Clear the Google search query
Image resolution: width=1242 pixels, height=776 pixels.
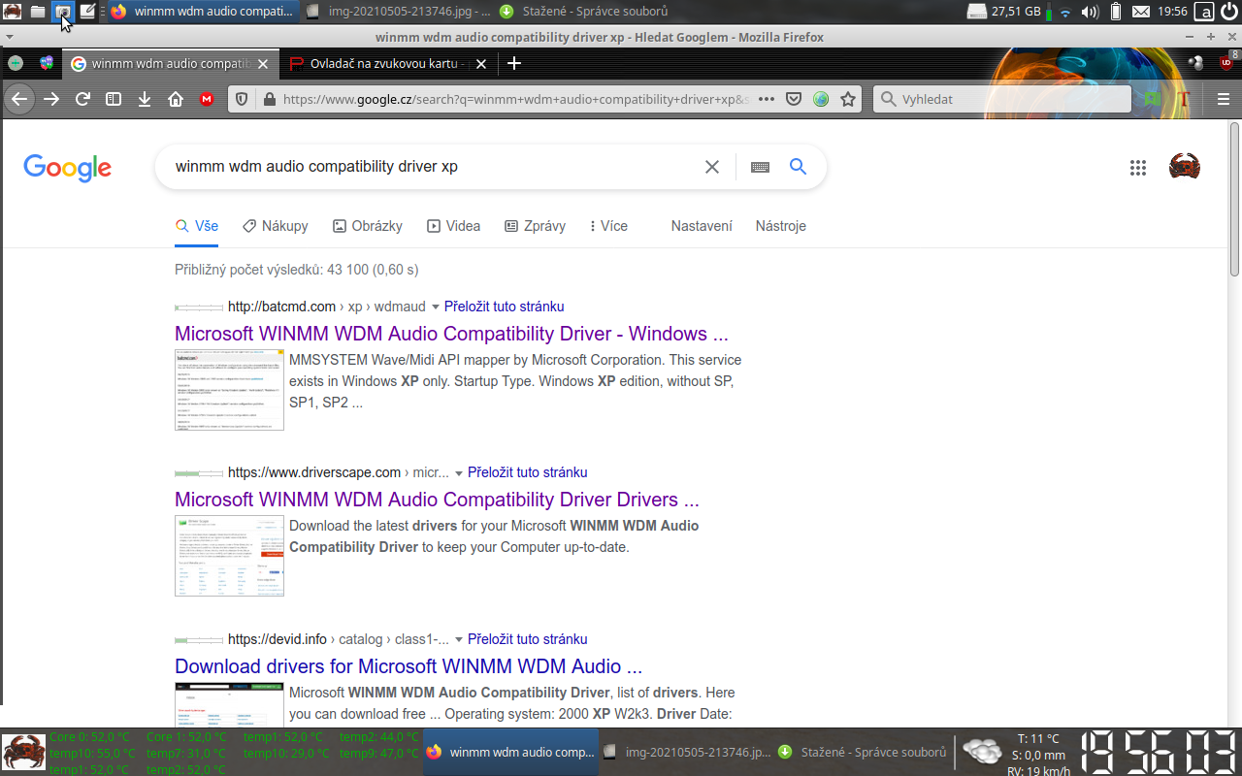point(712,167)
